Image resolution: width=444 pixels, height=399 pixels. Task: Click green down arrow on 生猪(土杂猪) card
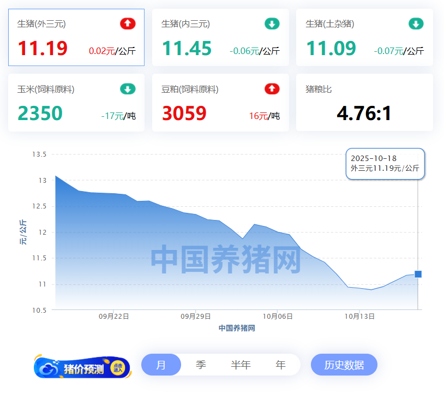coord(416,23)
